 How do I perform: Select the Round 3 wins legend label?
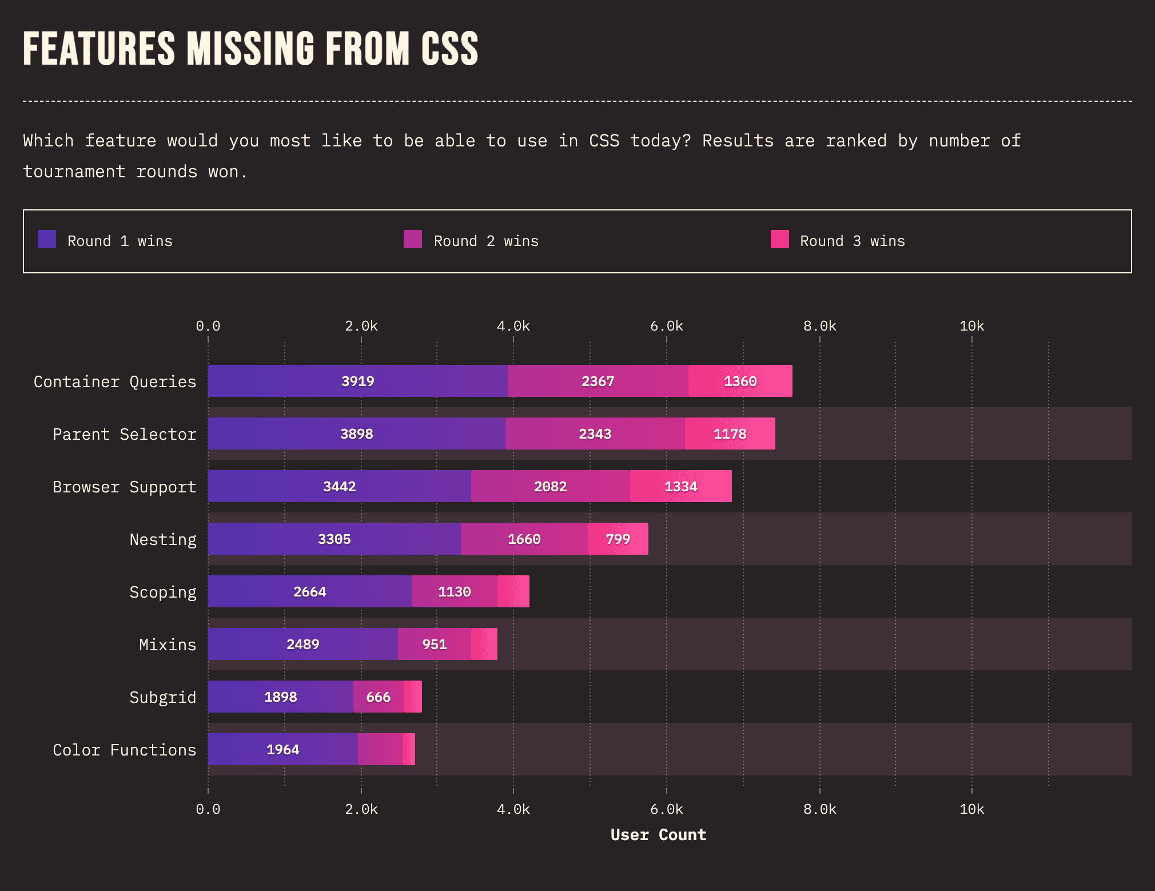click(853, 241)
